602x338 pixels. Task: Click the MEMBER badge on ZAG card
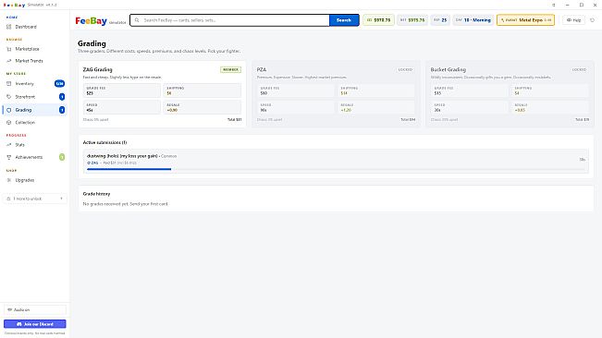[230, 70]
